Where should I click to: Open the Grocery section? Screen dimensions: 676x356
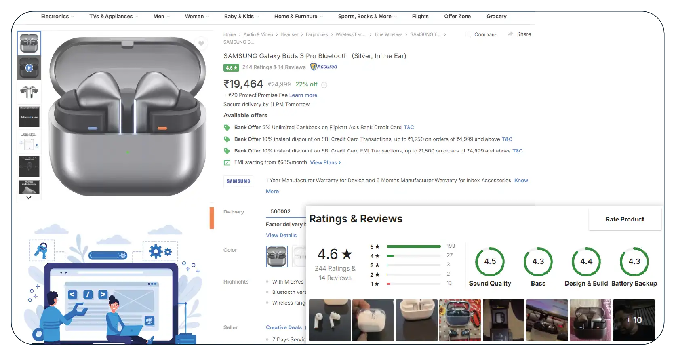tap(497, 17)
